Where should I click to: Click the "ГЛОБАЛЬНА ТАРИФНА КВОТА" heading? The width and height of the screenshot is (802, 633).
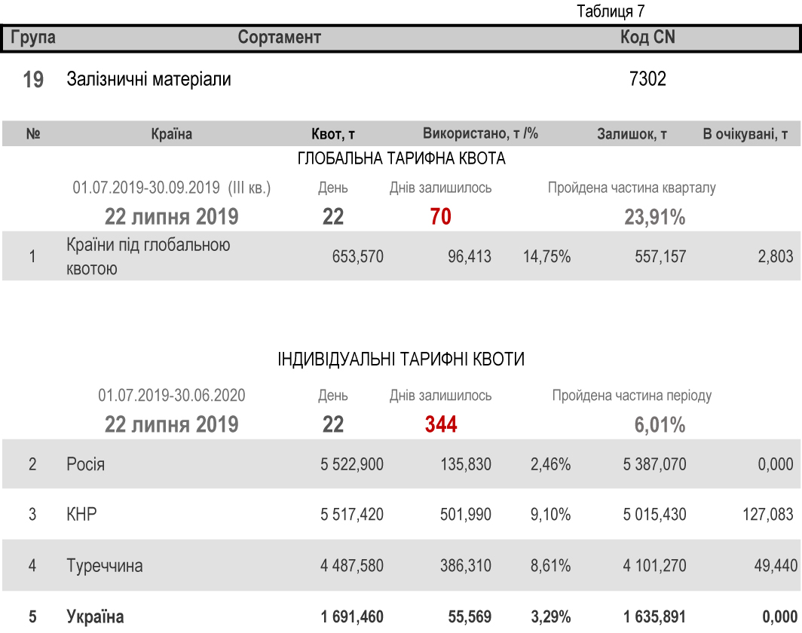coord(401,159)
